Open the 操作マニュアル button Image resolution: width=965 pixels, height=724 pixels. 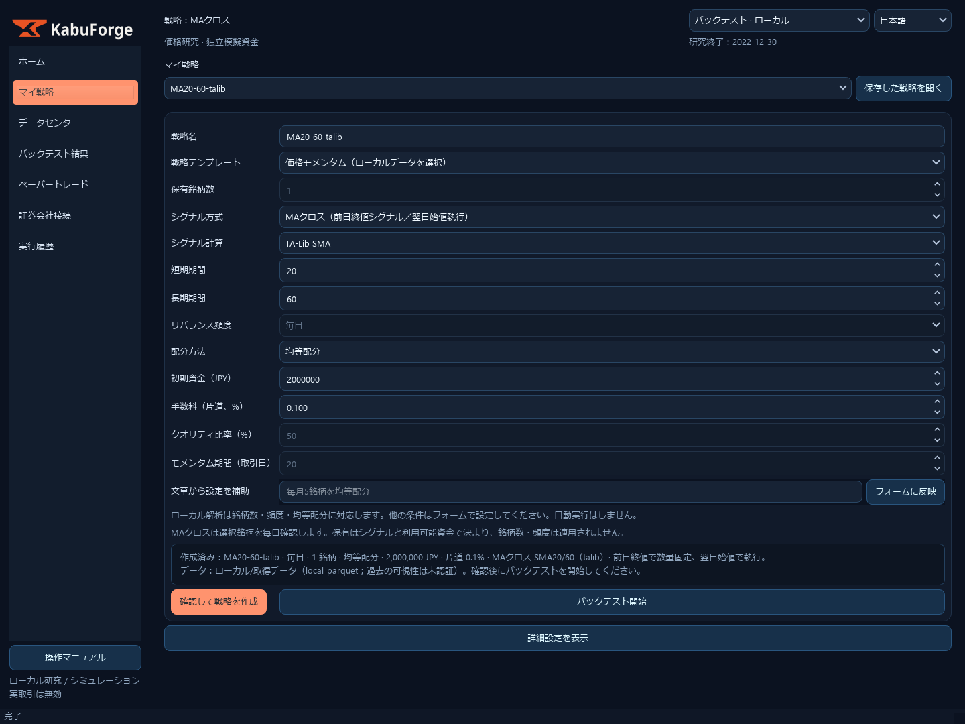75,658
